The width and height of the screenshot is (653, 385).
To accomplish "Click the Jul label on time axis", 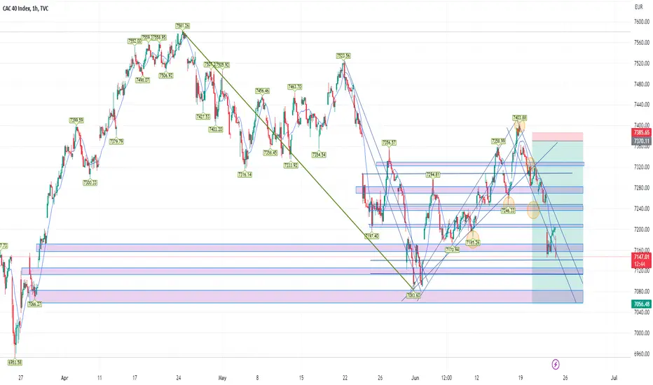I will 614,378.
